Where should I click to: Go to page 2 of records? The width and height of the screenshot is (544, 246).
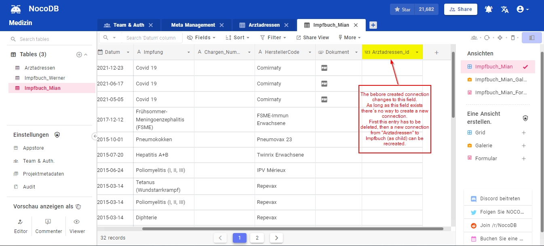tap(257, 238)
